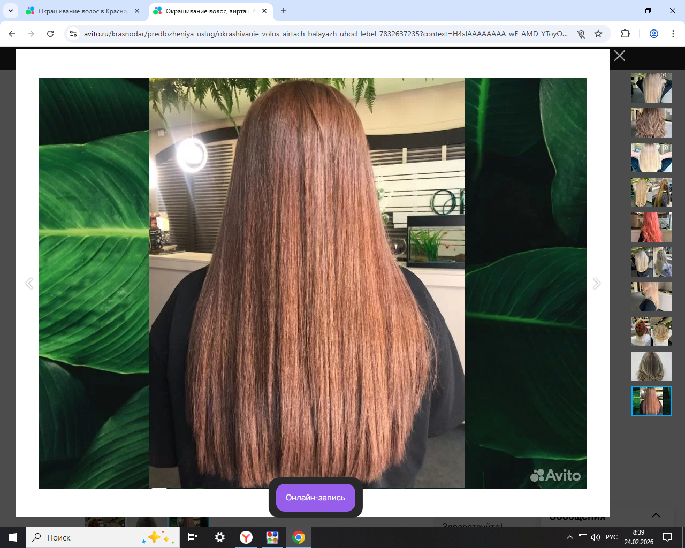
Task: Open the Yandex browser taskbar icon
Action: pos(246,537)
